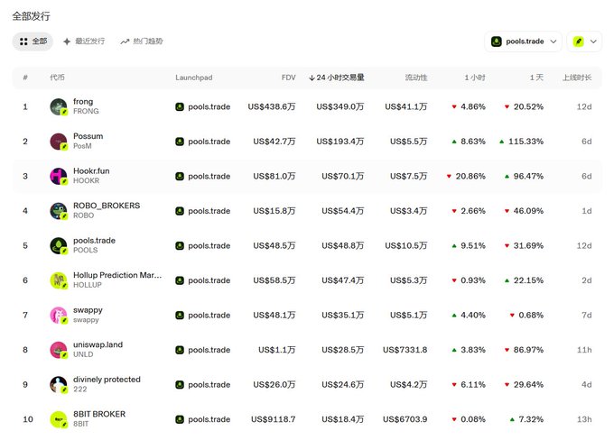Viewport: 614px width, 440px height.
Task: Open the divinely protected token name link
Action: tap(107, 380)
